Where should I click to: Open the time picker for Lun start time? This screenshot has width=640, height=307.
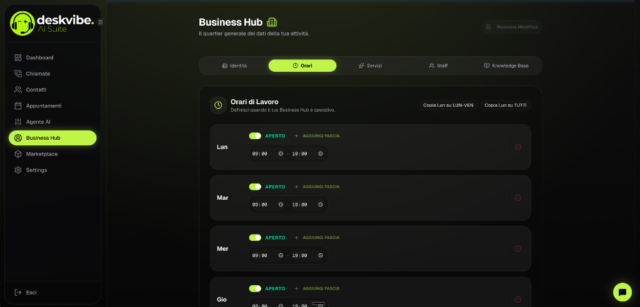pos(281,153)
